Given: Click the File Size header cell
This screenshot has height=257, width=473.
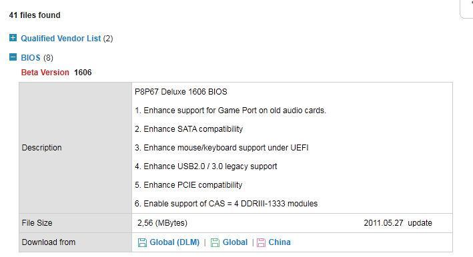Looking at the screenshot, I should coord(75,223).
